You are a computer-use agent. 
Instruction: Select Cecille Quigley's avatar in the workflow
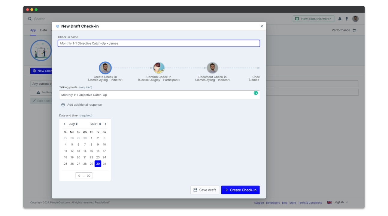point(159,68)
